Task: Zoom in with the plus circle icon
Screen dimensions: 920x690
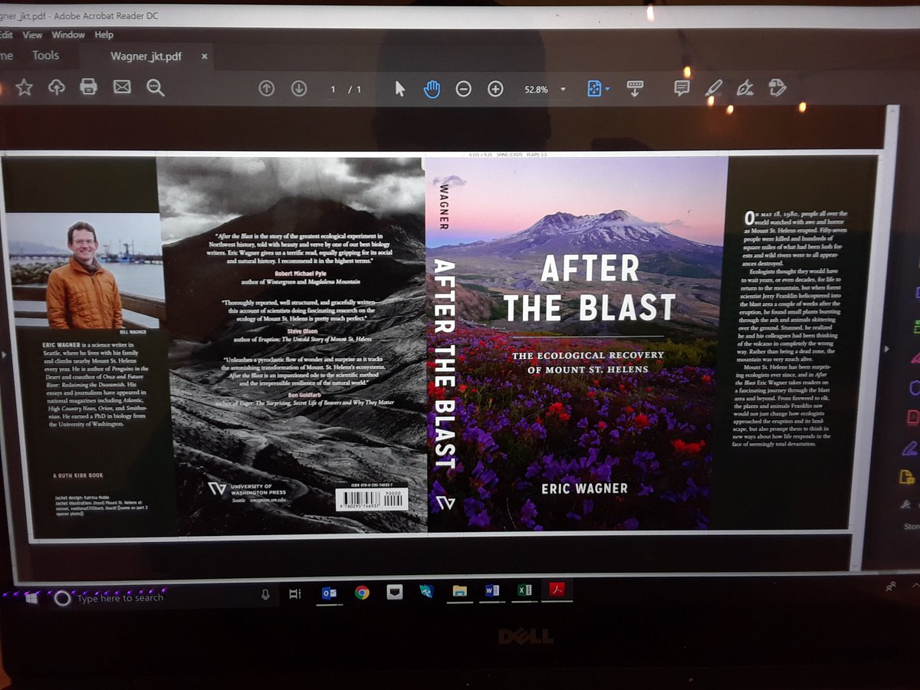Action: (x=495, y=89)
